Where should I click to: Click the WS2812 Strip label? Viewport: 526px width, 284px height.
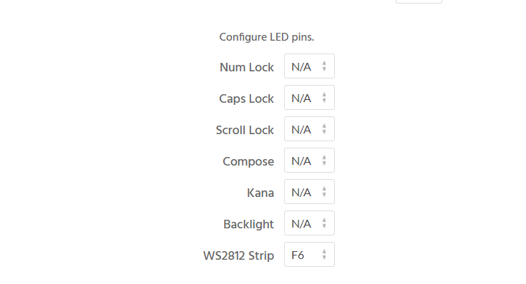[x=238, y=256]
